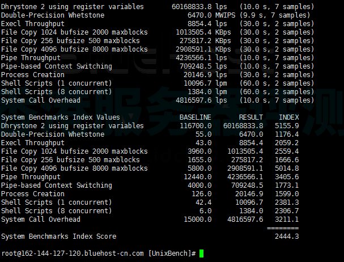Select the Dhrystone index value 5155.9
Viewport: 344px width, 262px height.
[287, 125]
